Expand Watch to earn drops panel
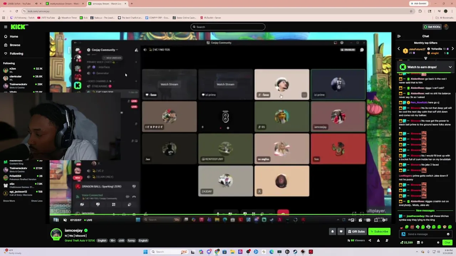 tap(450, 67)
